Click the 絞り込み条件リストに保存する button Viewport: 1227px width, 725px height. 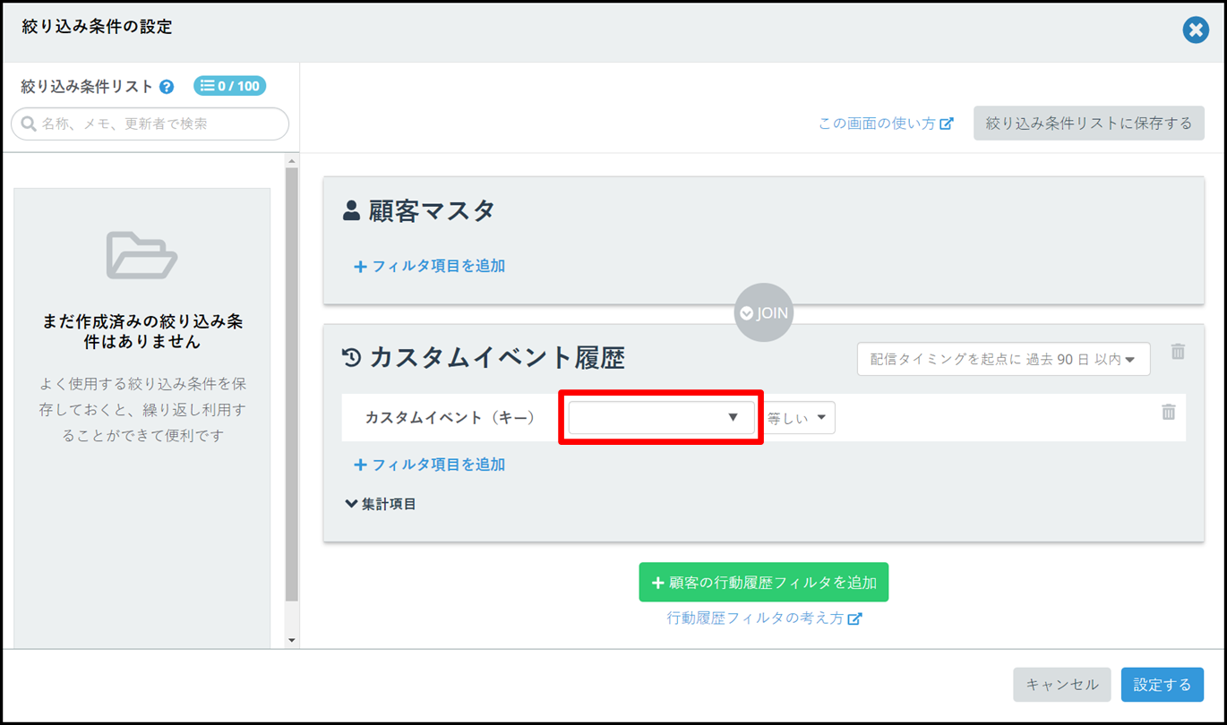[x=1088, y=124]
